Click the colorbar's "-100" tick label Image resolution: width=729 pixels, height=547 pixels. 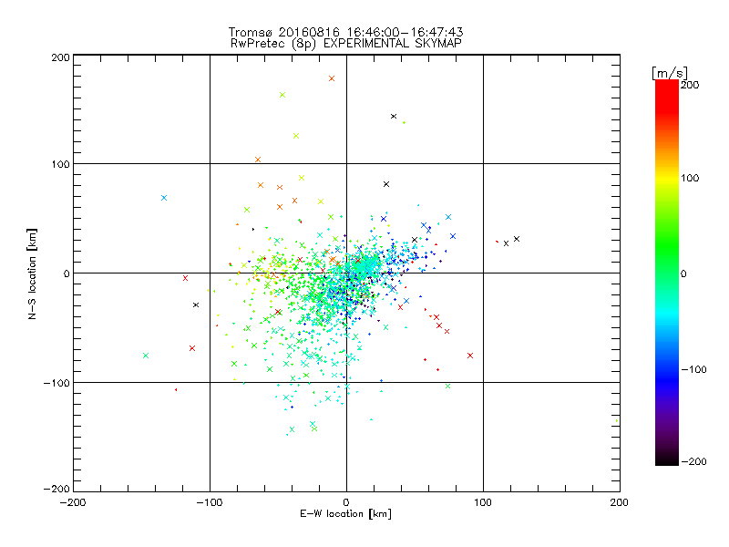pos(693,369)
